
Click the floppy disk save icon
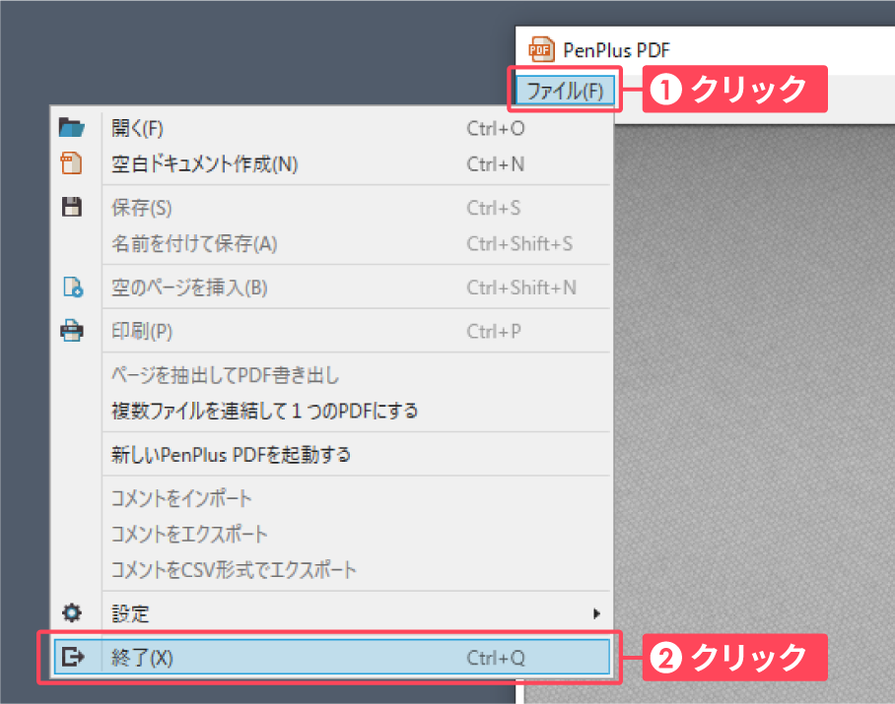point(72,207)
